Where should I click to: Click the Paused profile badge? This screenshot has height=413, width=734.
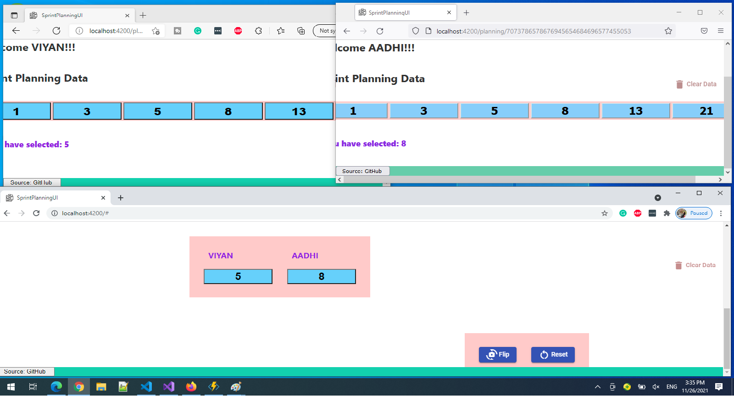click(x=693, y=213)
